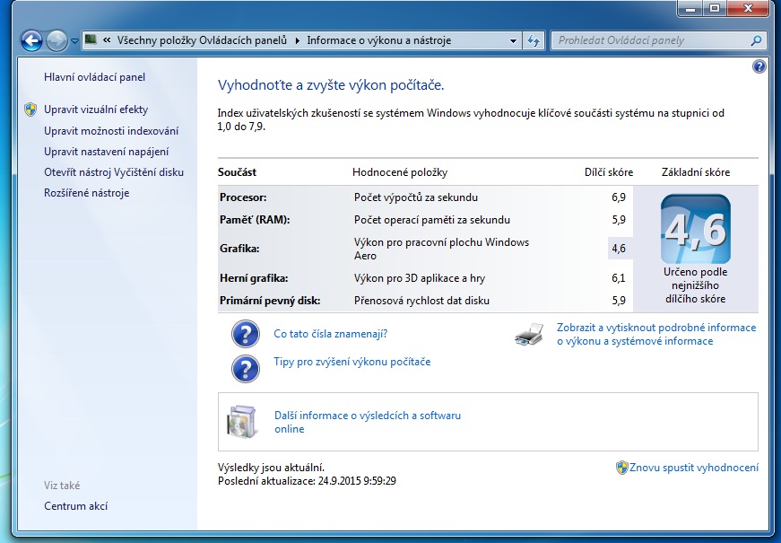Expand breadcrumb arrow after Všechny položky Ovládacích panelů
This screenshot has height=543, width=781.
click(298, 41)
